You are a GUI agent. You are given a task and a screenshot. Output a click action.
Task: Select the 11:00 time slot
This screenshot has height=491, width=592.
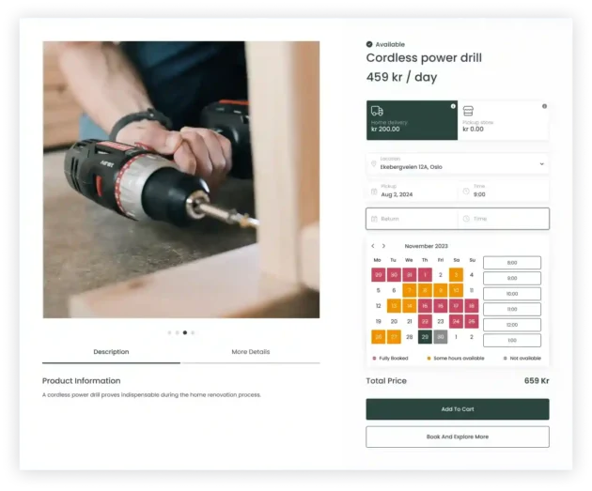(x=512, y=309)
